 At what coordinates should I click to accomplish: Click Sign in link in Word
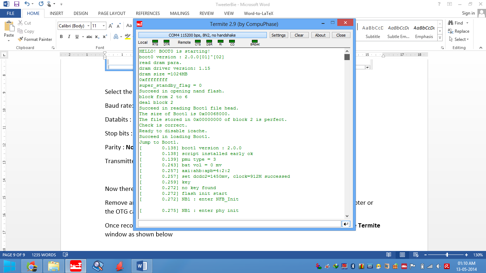[468, 13]
